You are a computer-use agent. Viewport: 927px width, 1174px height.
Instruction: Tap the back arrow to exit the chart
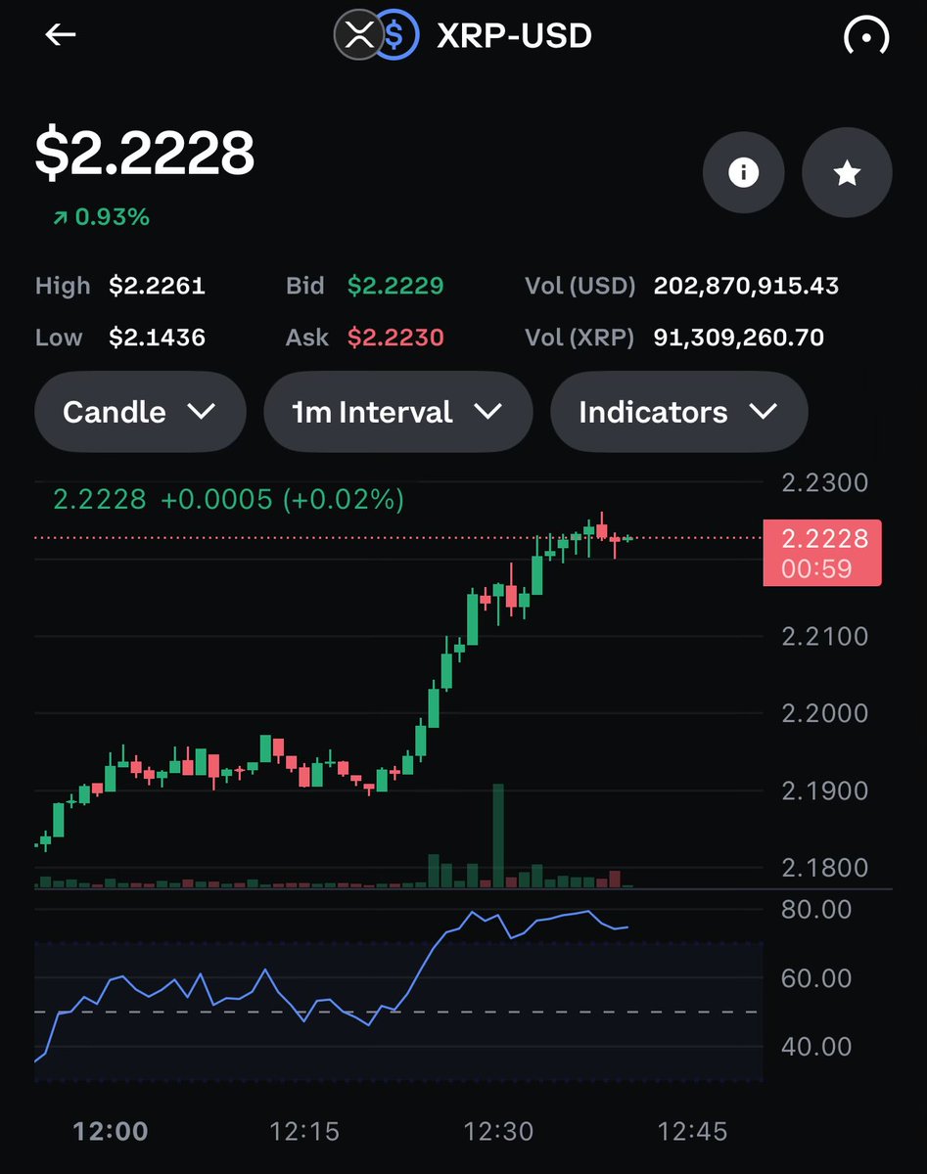click(61, 34)
